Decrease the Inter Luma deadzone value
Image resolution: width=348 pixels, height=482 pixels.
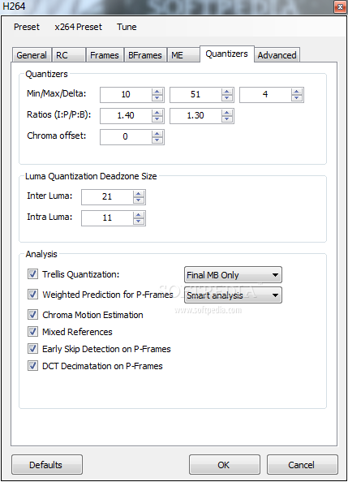(139, 200)
